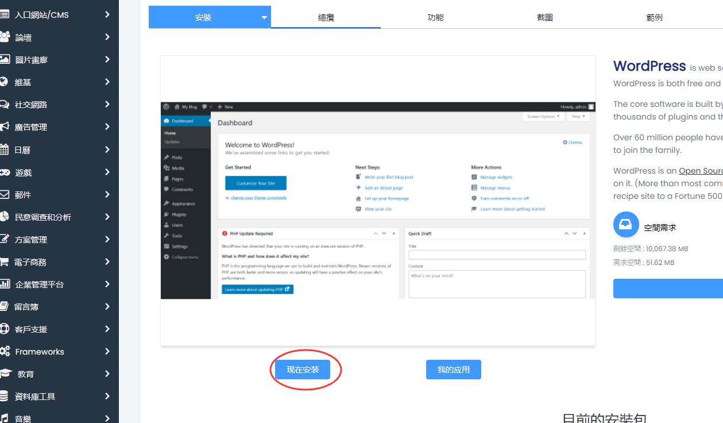Image resolution: width=723 pixels, height=423 pixels.
Task: Click the 郵件 envelope icon
Action: point(5,194)
